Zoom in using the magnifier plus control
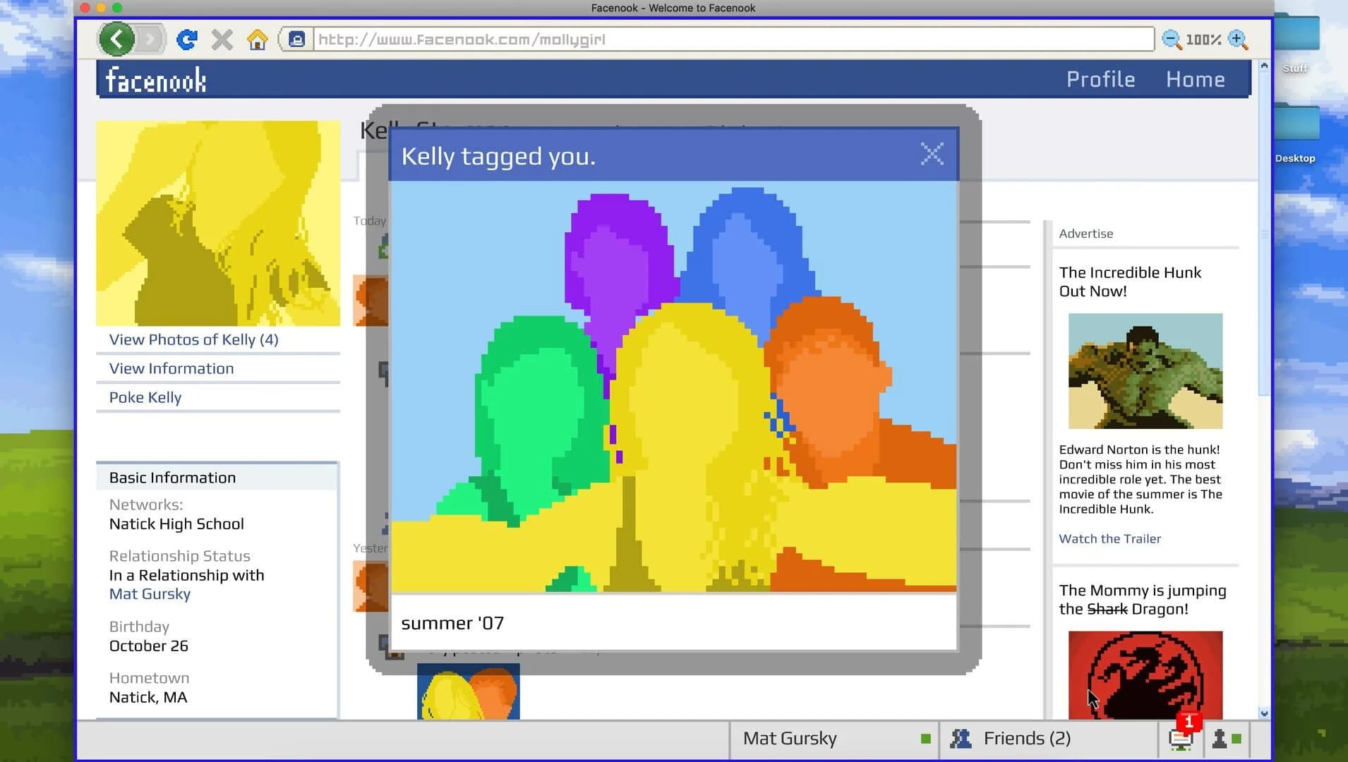Image resolution: width=1348 pixels, height=762 pixels. click(1237, 40)
